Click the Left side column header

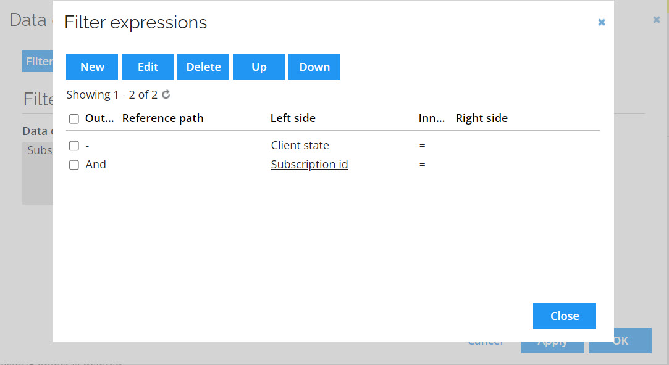point(293,118)
